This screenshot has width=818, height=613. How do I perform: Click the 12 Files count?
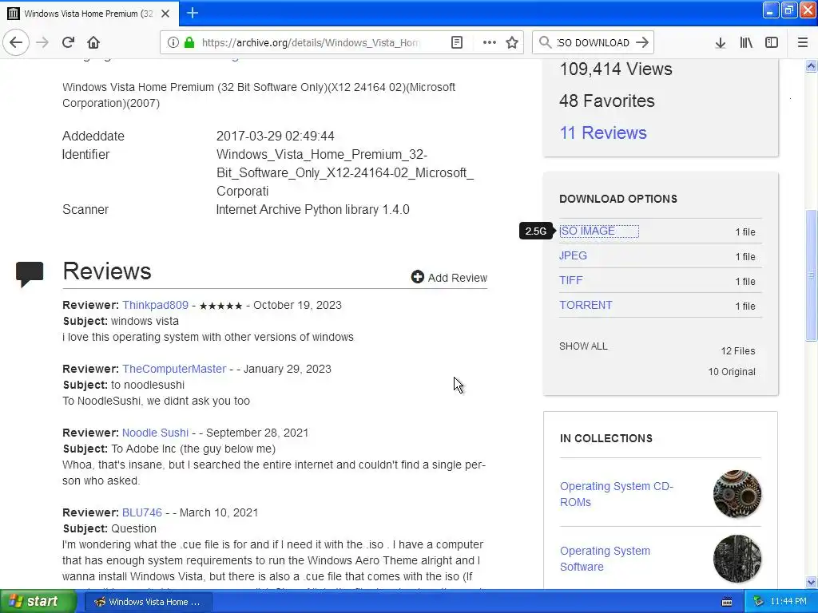737,351
